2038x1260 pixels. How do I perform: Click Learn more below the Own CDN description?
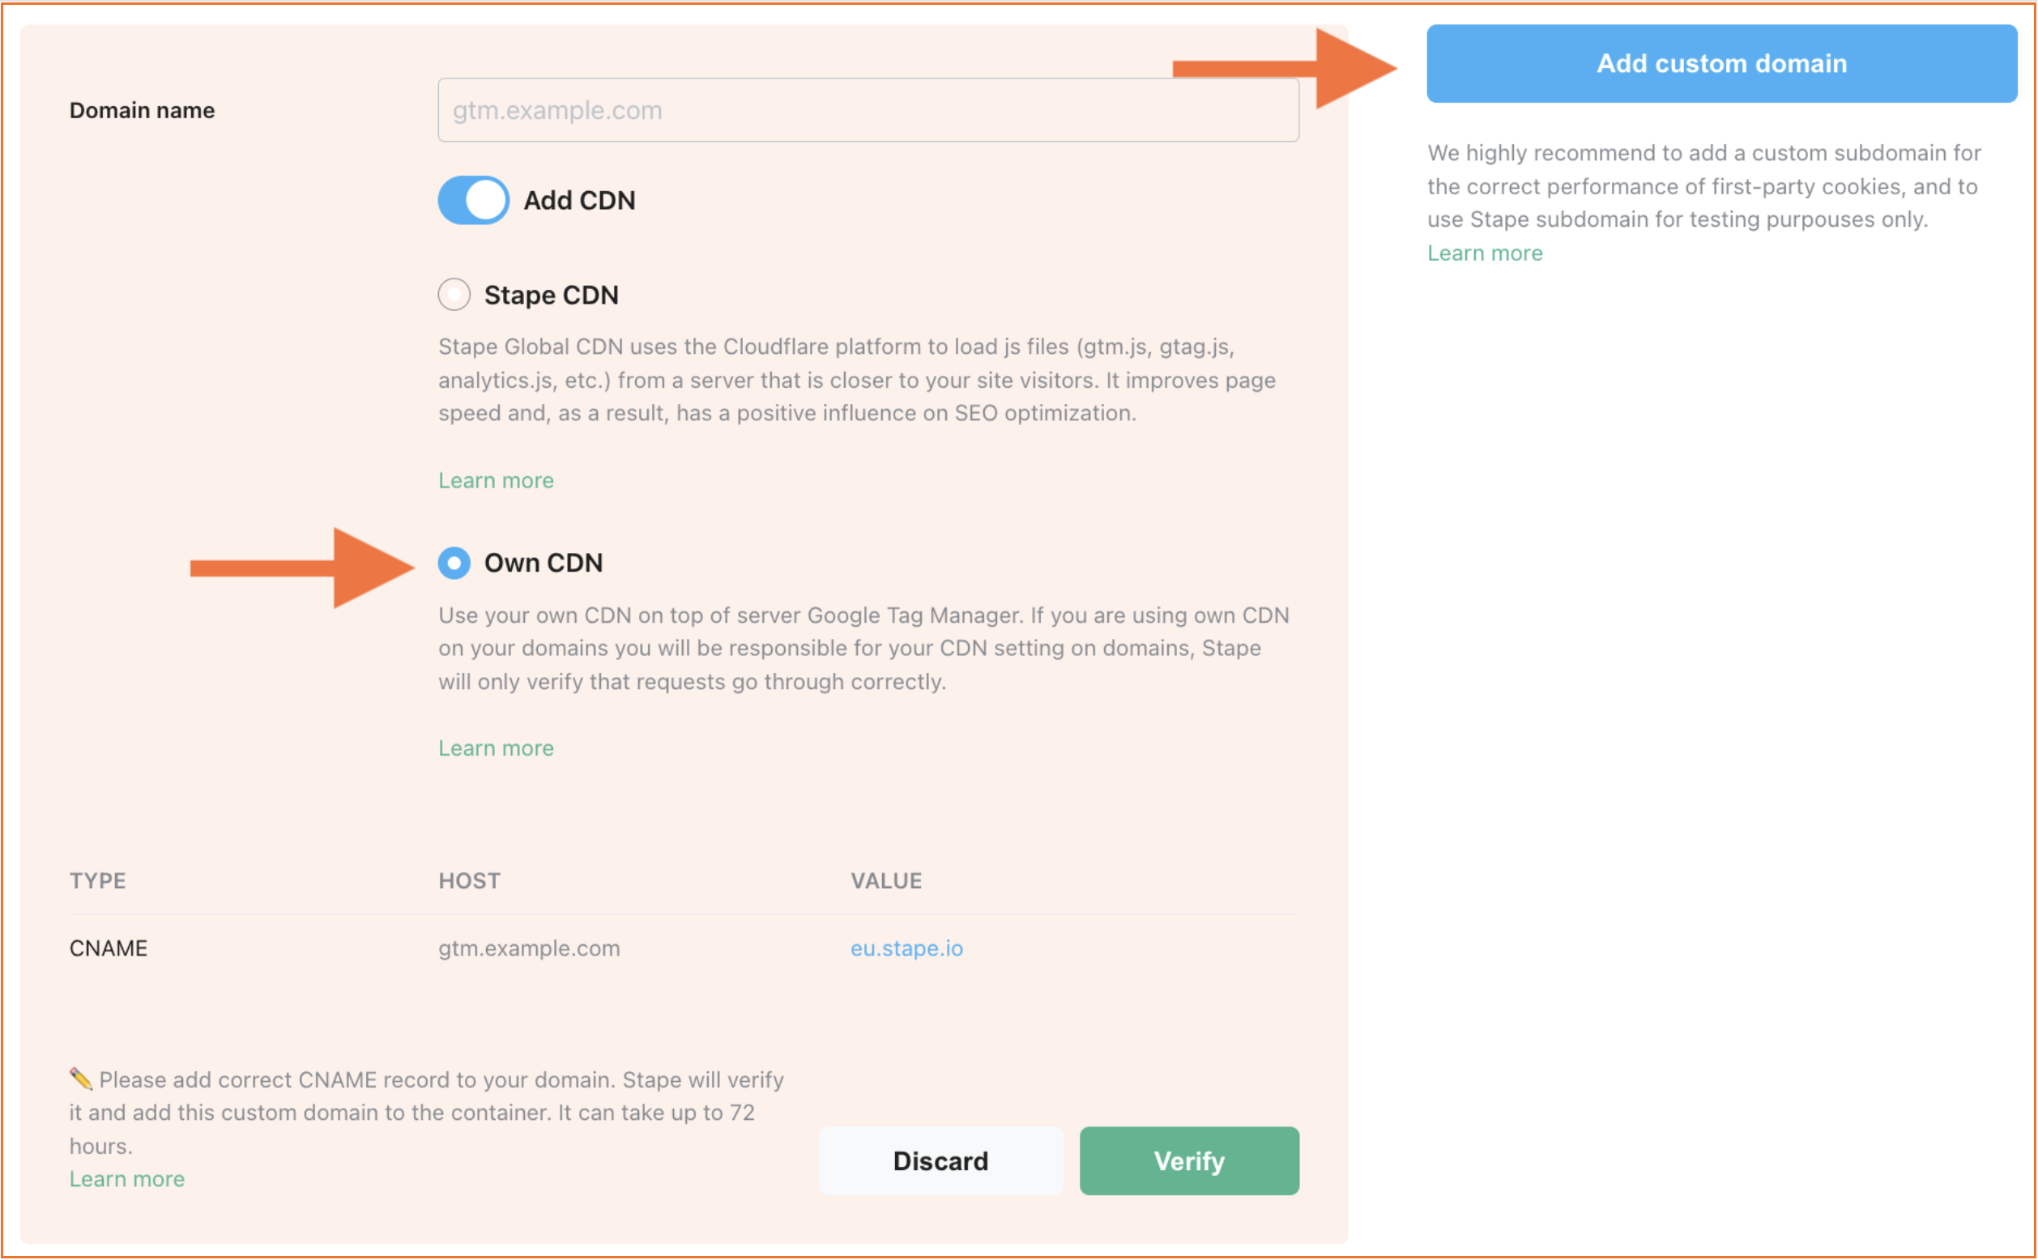(495, 747)
